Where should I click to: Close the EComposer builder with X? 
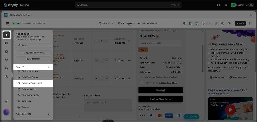pyautogui.click(x=251, y=15)
